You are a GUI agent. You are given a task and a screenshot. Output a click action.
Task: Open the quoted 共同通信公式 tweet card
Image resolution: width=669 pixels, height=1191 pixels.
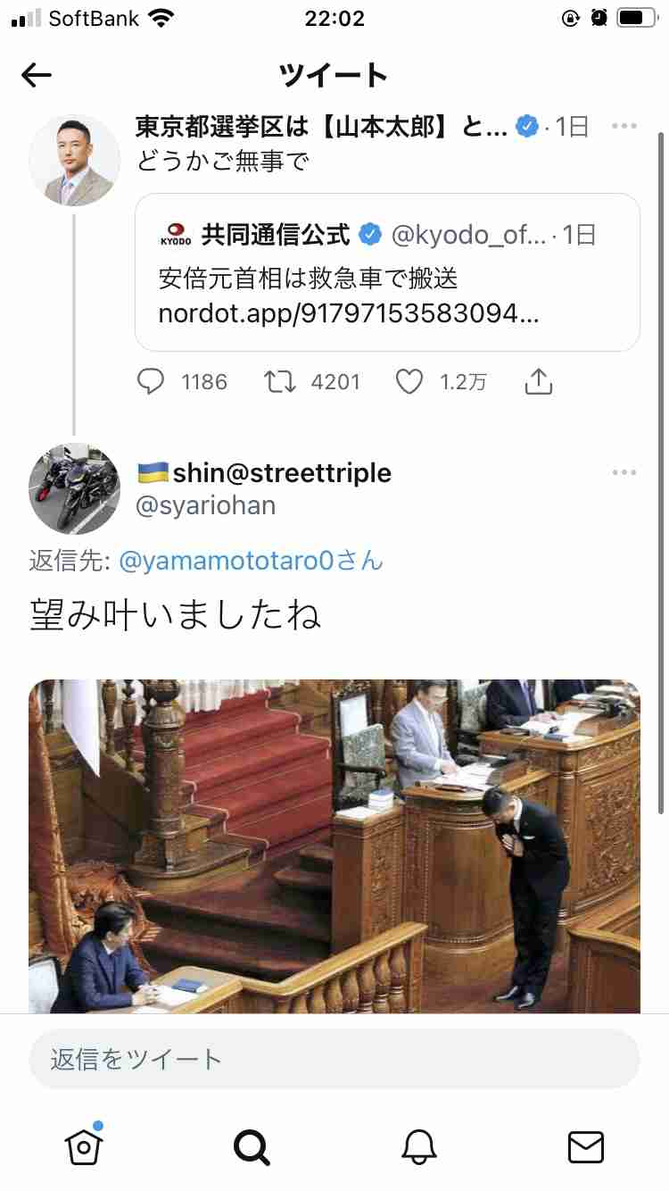tap(387, 272)
